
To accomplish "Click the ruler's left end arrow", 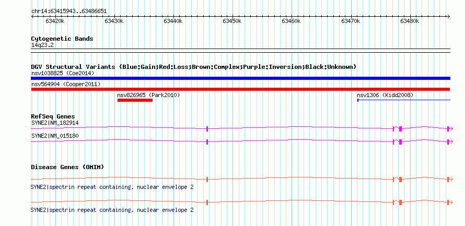I will click(32, 16).
